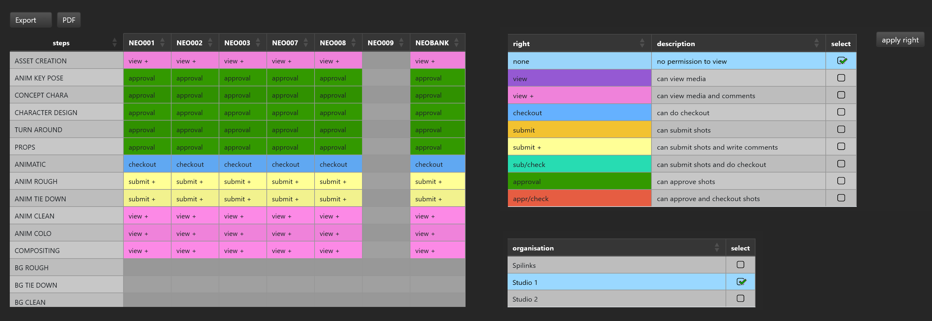Uncheck the Studio 1 organisation checkbox

pyautogui.click(x=741, y=282)
